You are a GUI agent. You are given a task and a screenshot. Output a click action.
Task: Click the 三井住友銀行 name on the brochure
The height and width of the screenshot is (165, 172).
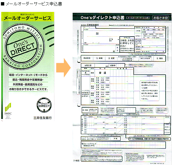(43, 118)
